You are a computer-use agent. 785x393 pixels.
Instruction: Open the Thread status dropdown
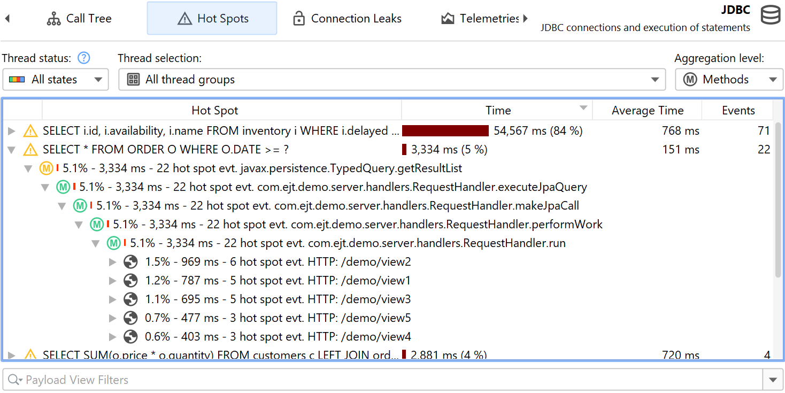click(x=56, y=80)
